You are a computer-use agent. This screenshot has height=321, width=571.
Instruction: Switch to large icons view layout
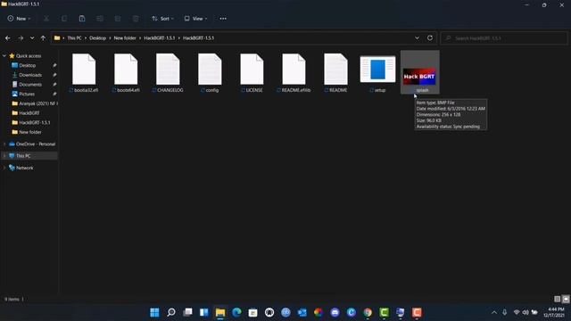(x=566, y=300)
